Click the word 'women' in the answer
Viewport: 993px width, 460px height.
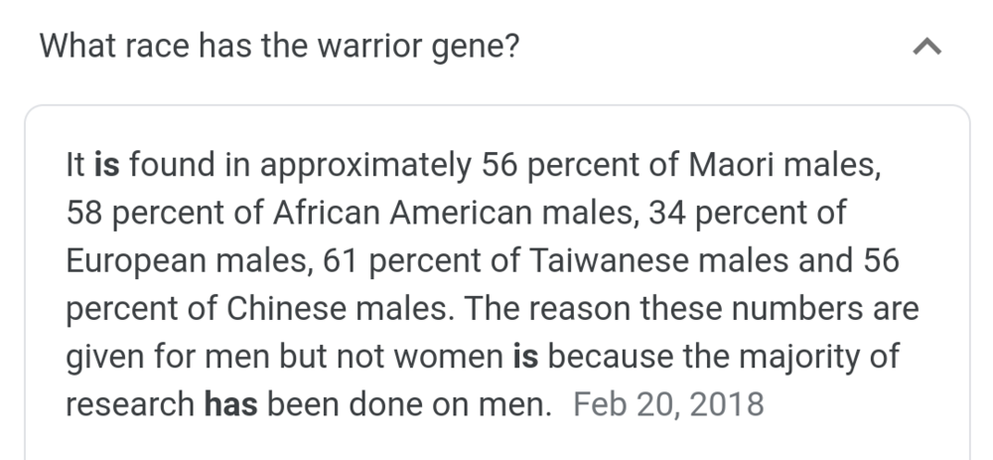(x=449, y=357)
